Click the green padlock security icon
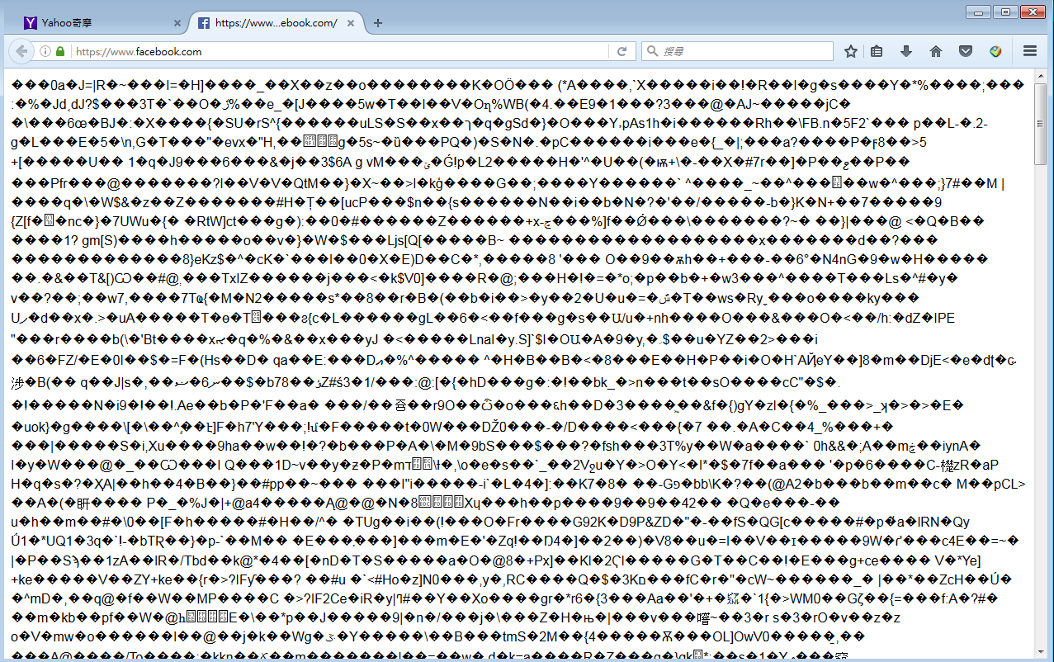The image size is (1054, 662). [60, 51]
